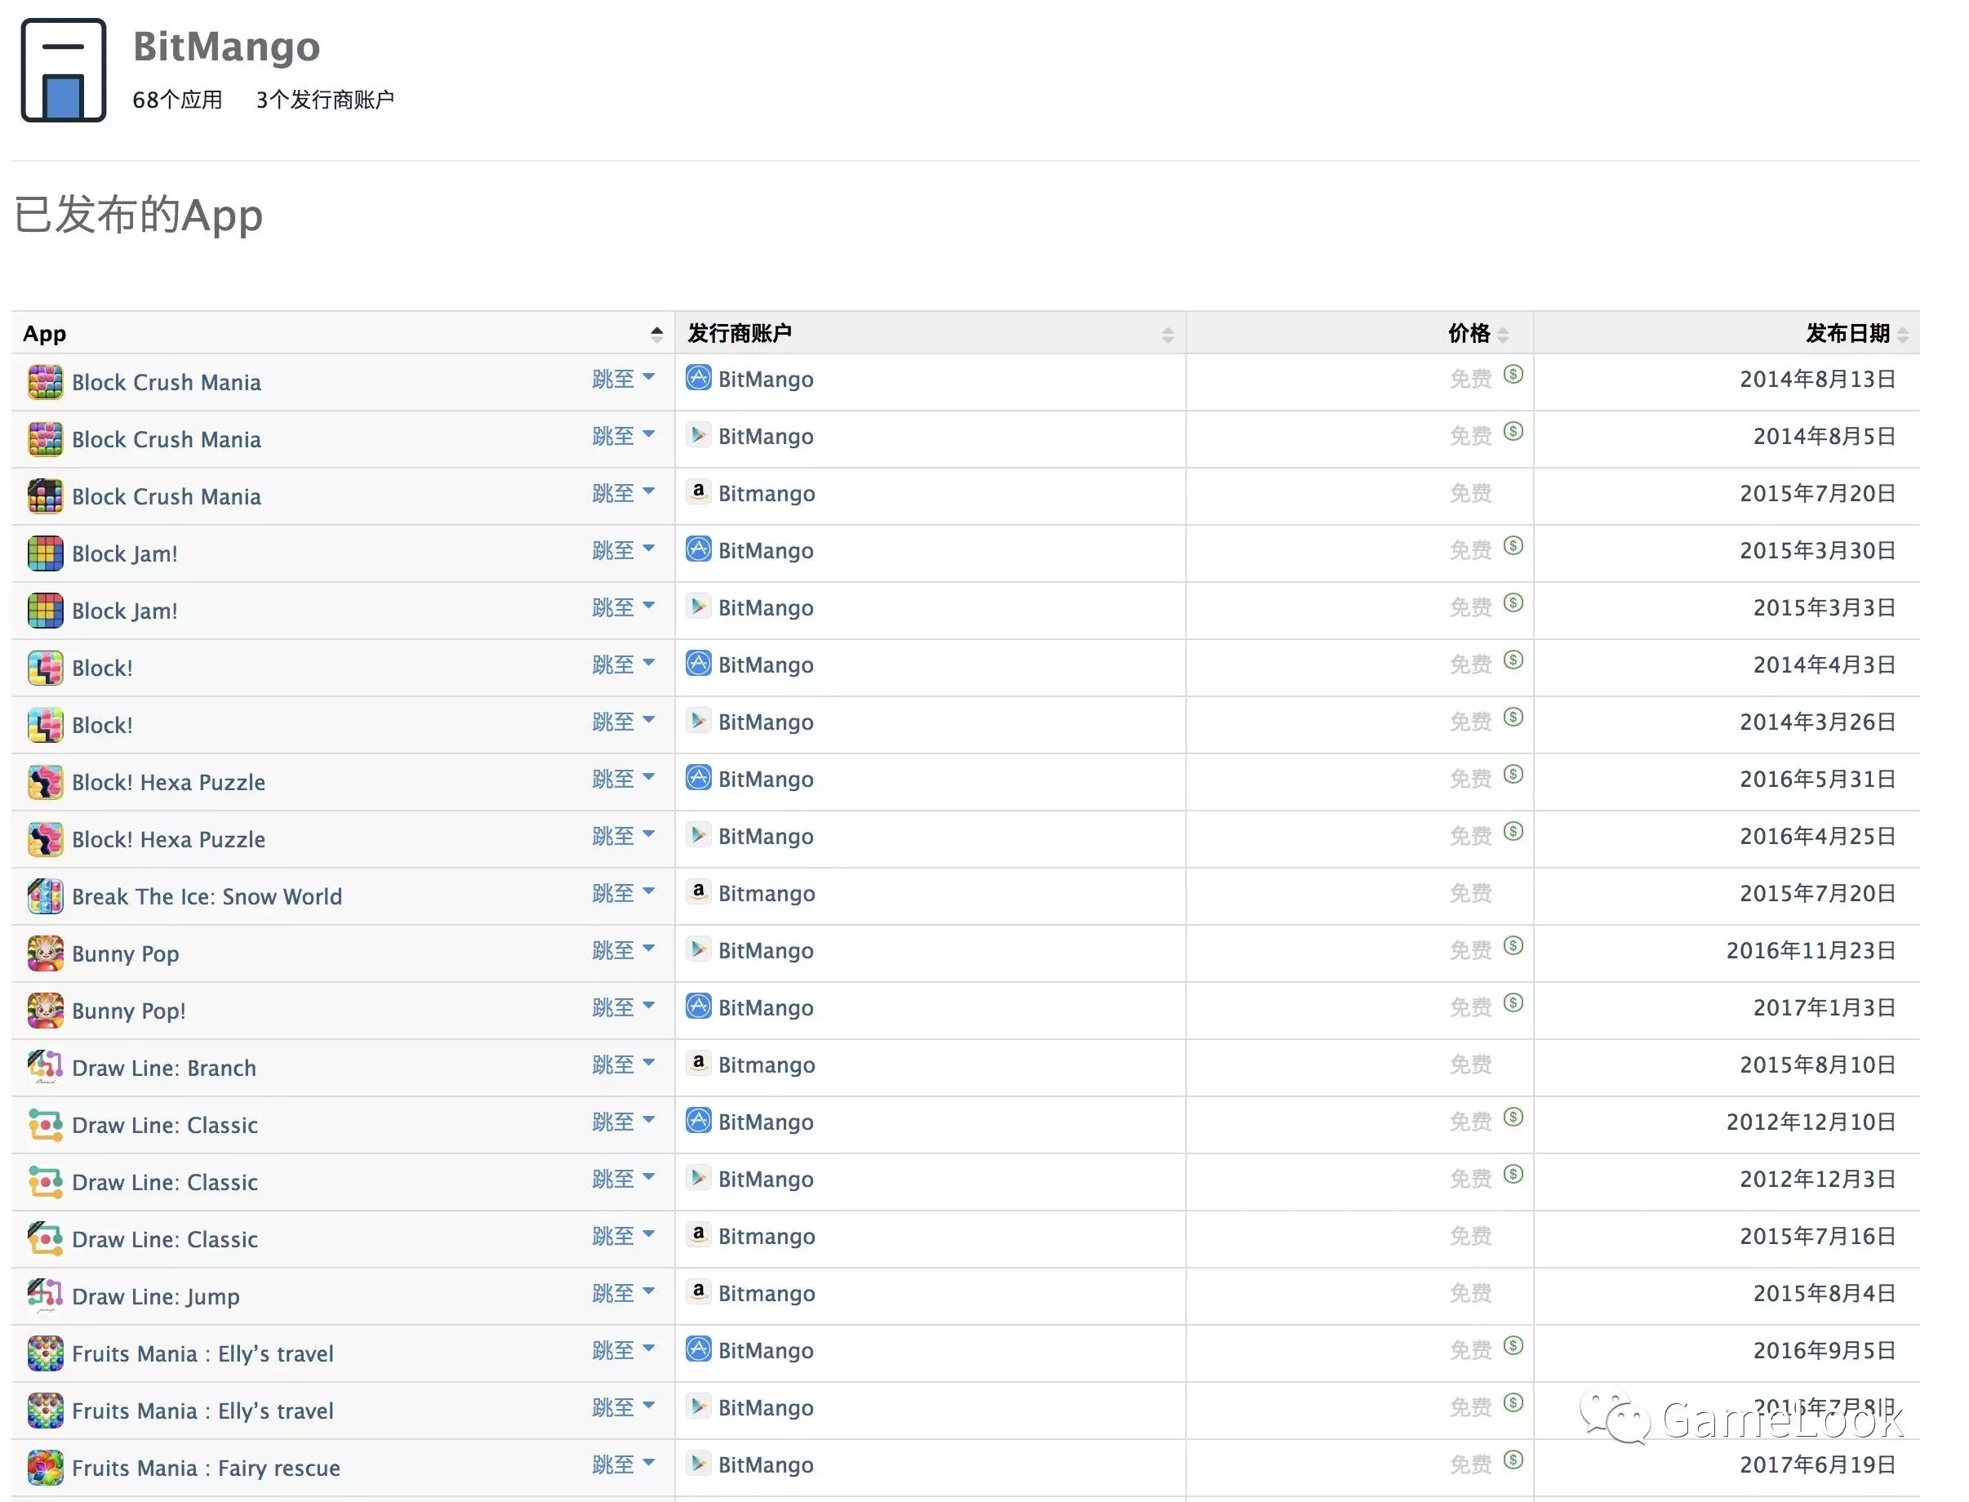Click the BitMango publisher logo icon
Screen dimensions: 1969x1502
tap(64, 69)
